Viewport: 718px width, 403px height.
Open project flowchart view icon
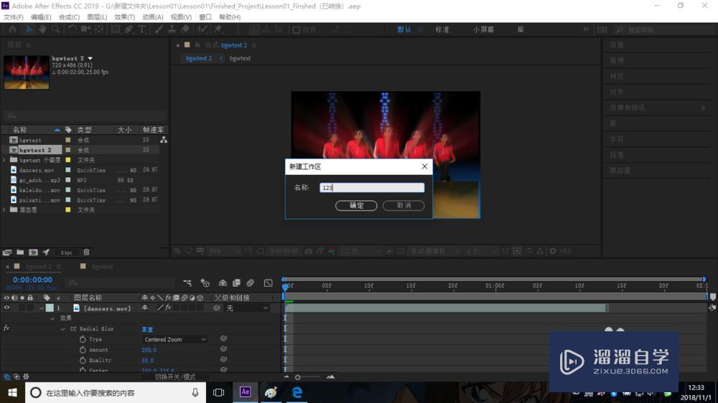tap(164, 140)
